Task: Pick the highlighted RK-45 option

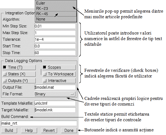Action: coord(56,14)
